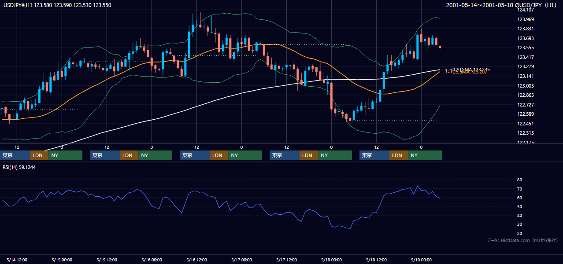Click the rightmost LDN session block
The height and width of the screenshot is (264, 563).
click(x=399, y=155)
